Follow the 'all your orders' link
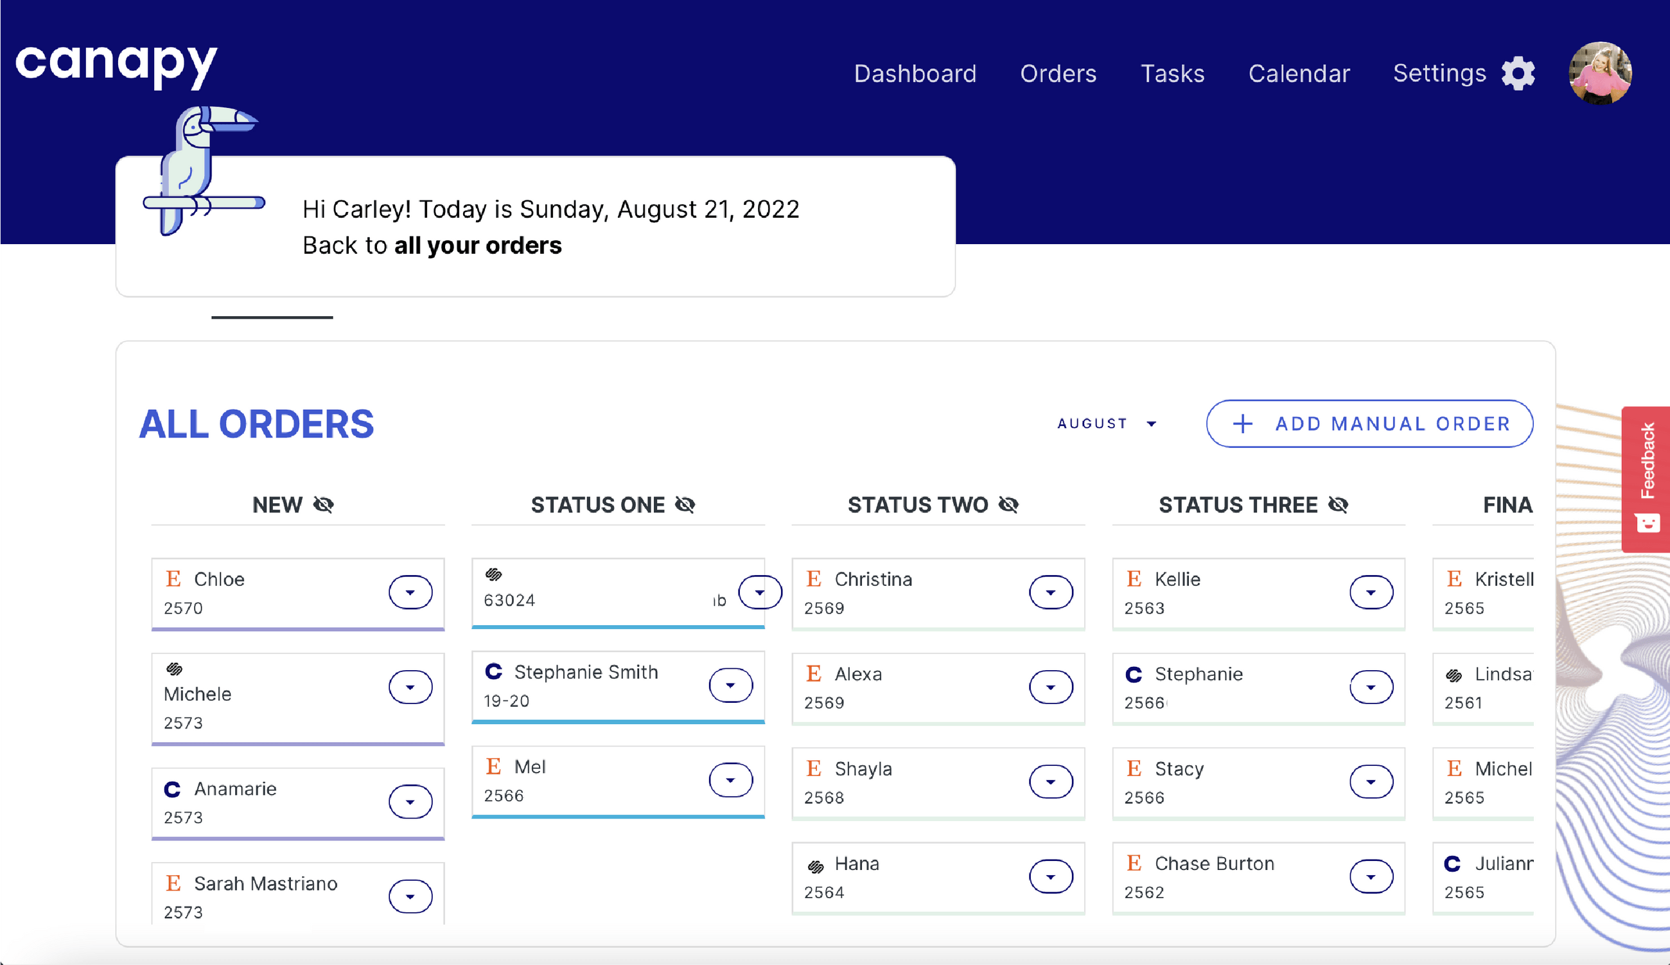The height and width of the screenshot is (965, 1670). (478, 245)
